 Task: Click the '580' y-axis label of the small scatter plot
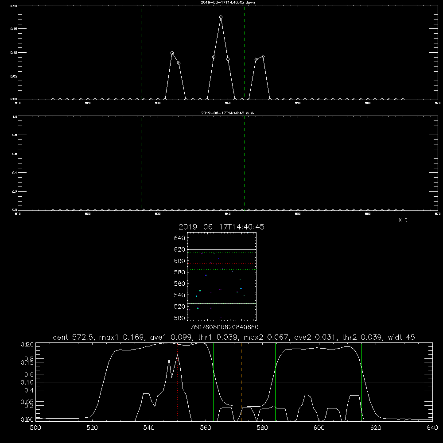pos(179,272)
